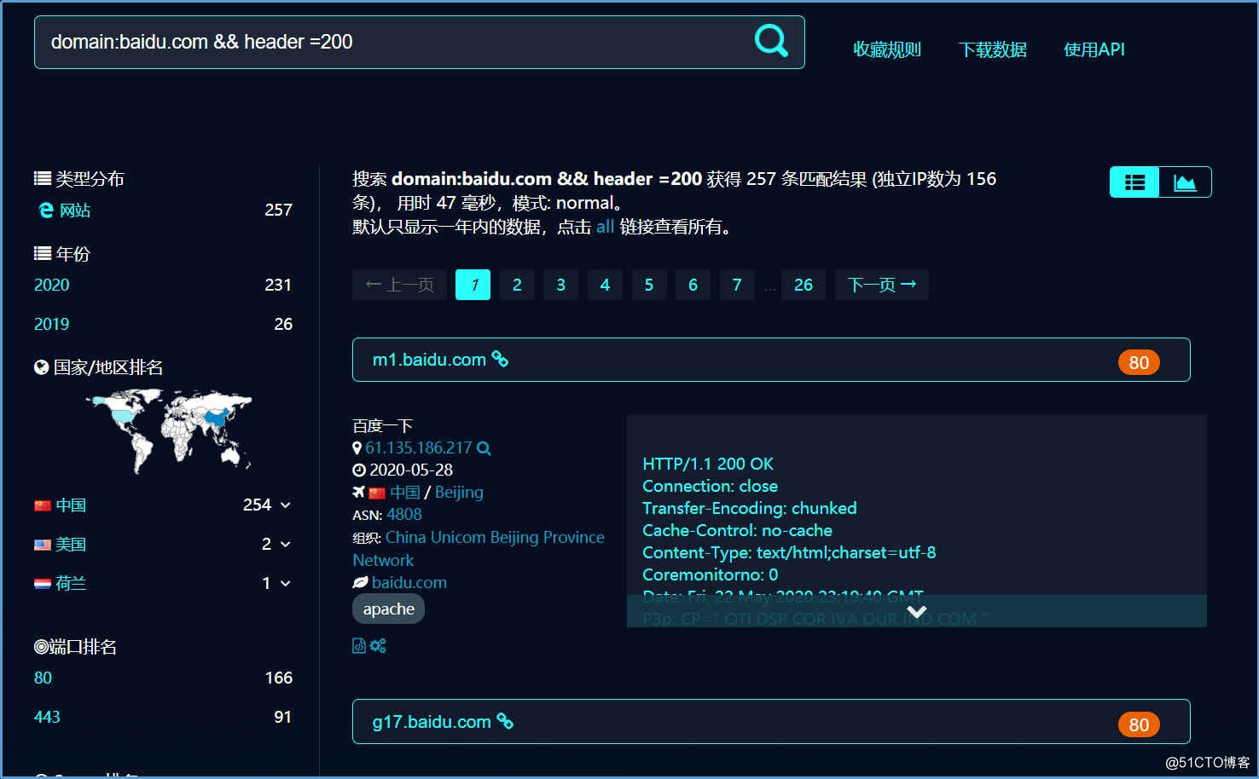Click port 80 badge for m1.baidu.com

click(x=1139, y=362)
